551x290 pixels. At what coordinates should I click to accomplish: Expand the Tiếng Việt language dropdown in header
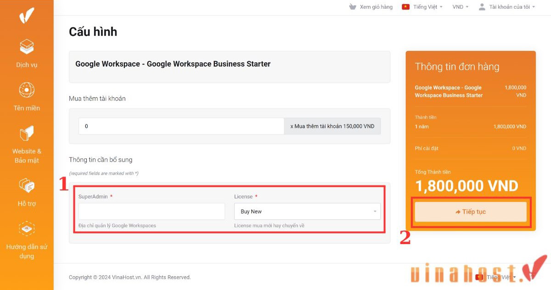[x=427, y=7]
